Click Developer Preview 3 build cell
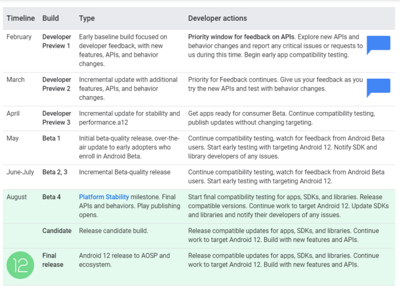Image resolution: width=400 pixels, height=288 pixels. [x=57, y=118]
